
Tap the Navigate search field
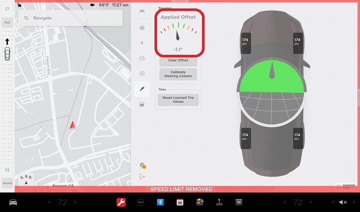[x=70, y=18]
